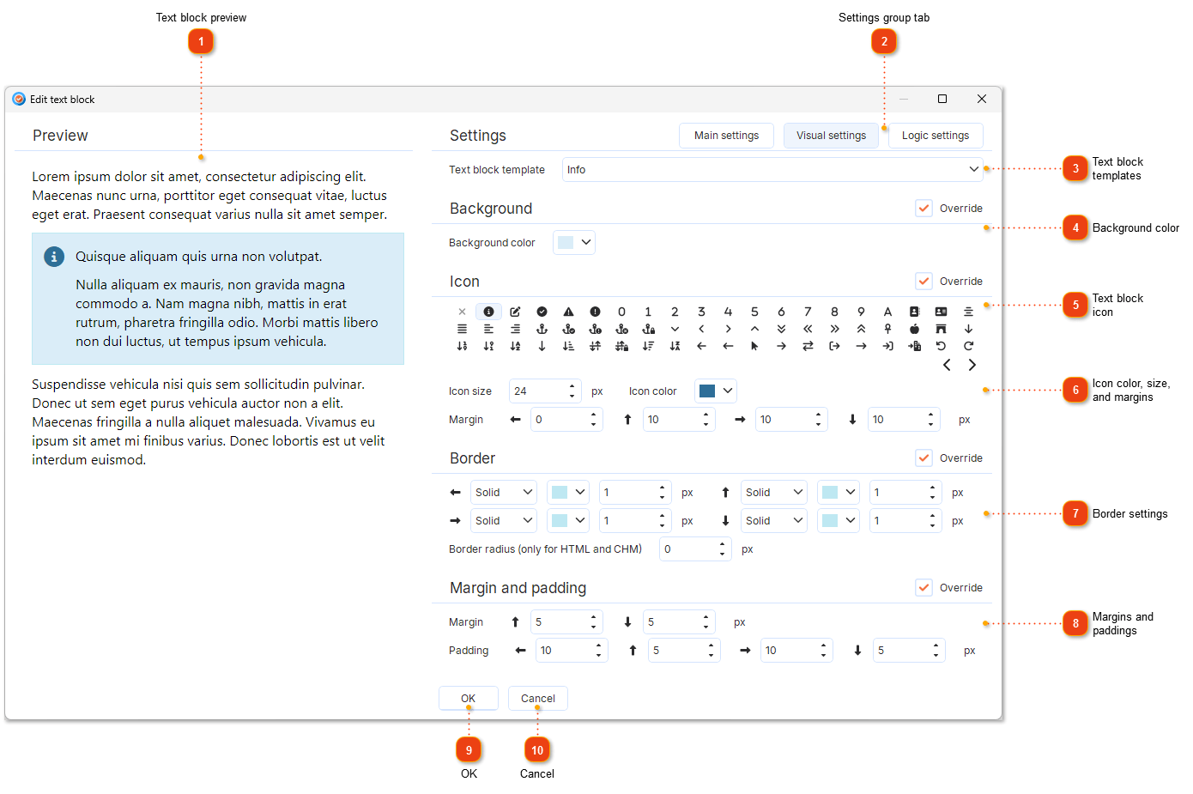Toggle Override checkbox for Background section
The image size is (1193, 794).
point(924,208)
